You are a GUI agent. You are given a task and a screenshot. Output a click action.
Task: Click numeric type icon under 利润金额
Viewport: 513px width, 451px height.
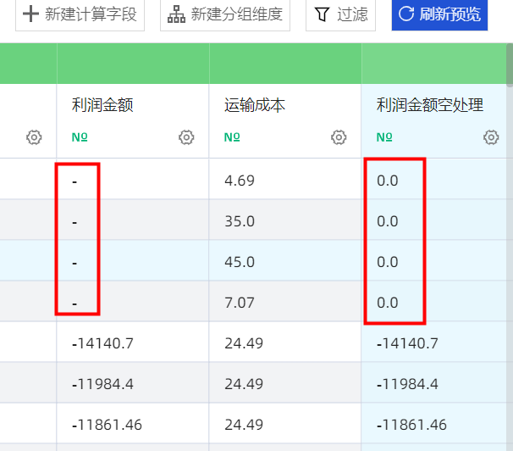(80, 137)
